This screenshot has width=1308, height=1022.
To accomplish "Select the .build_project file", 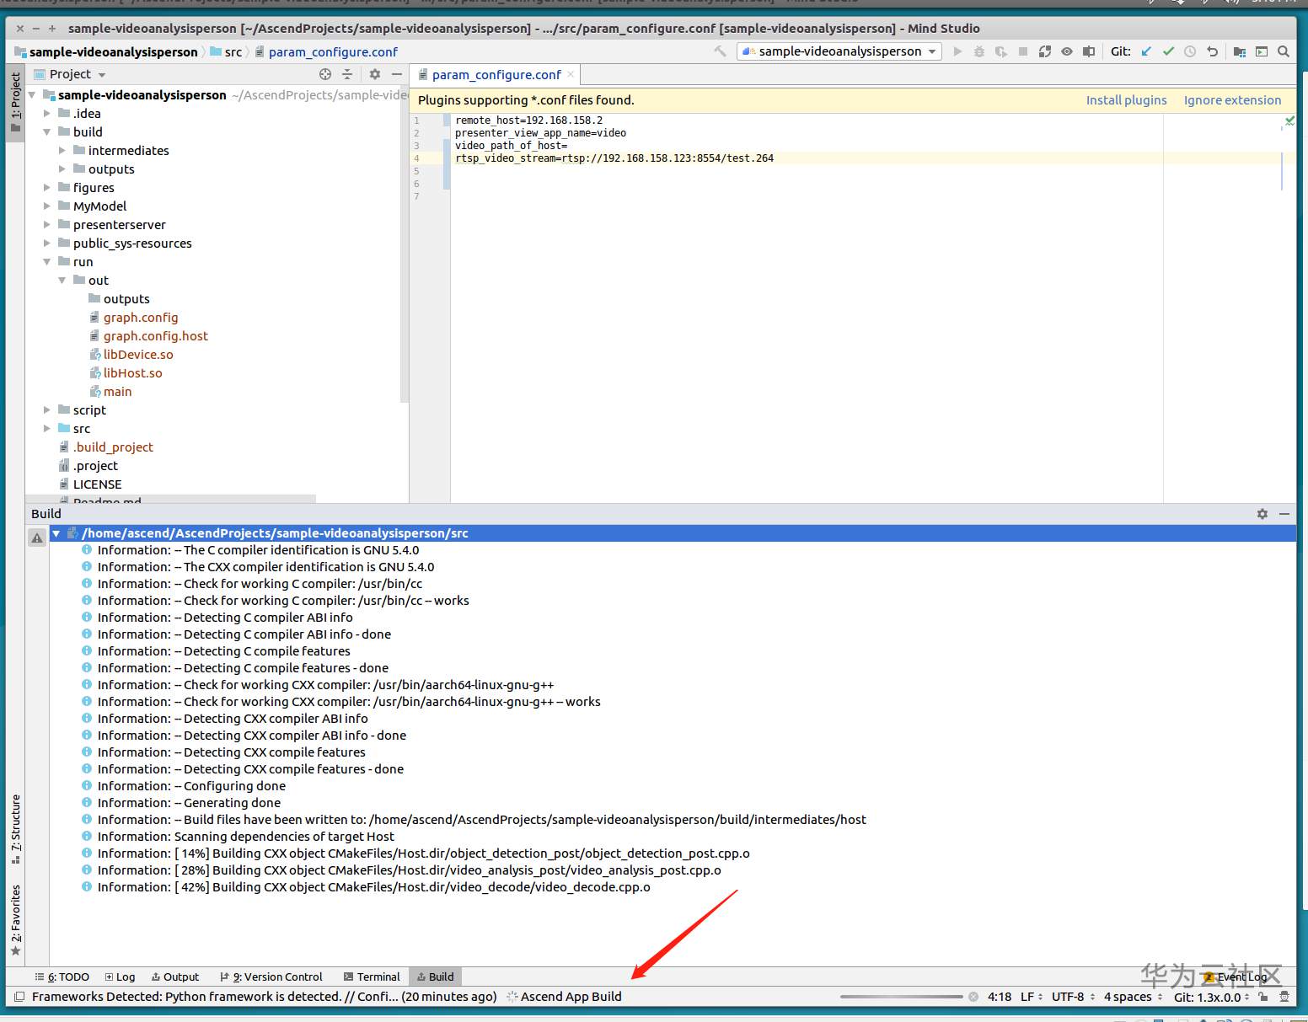I will coord(113,447).
